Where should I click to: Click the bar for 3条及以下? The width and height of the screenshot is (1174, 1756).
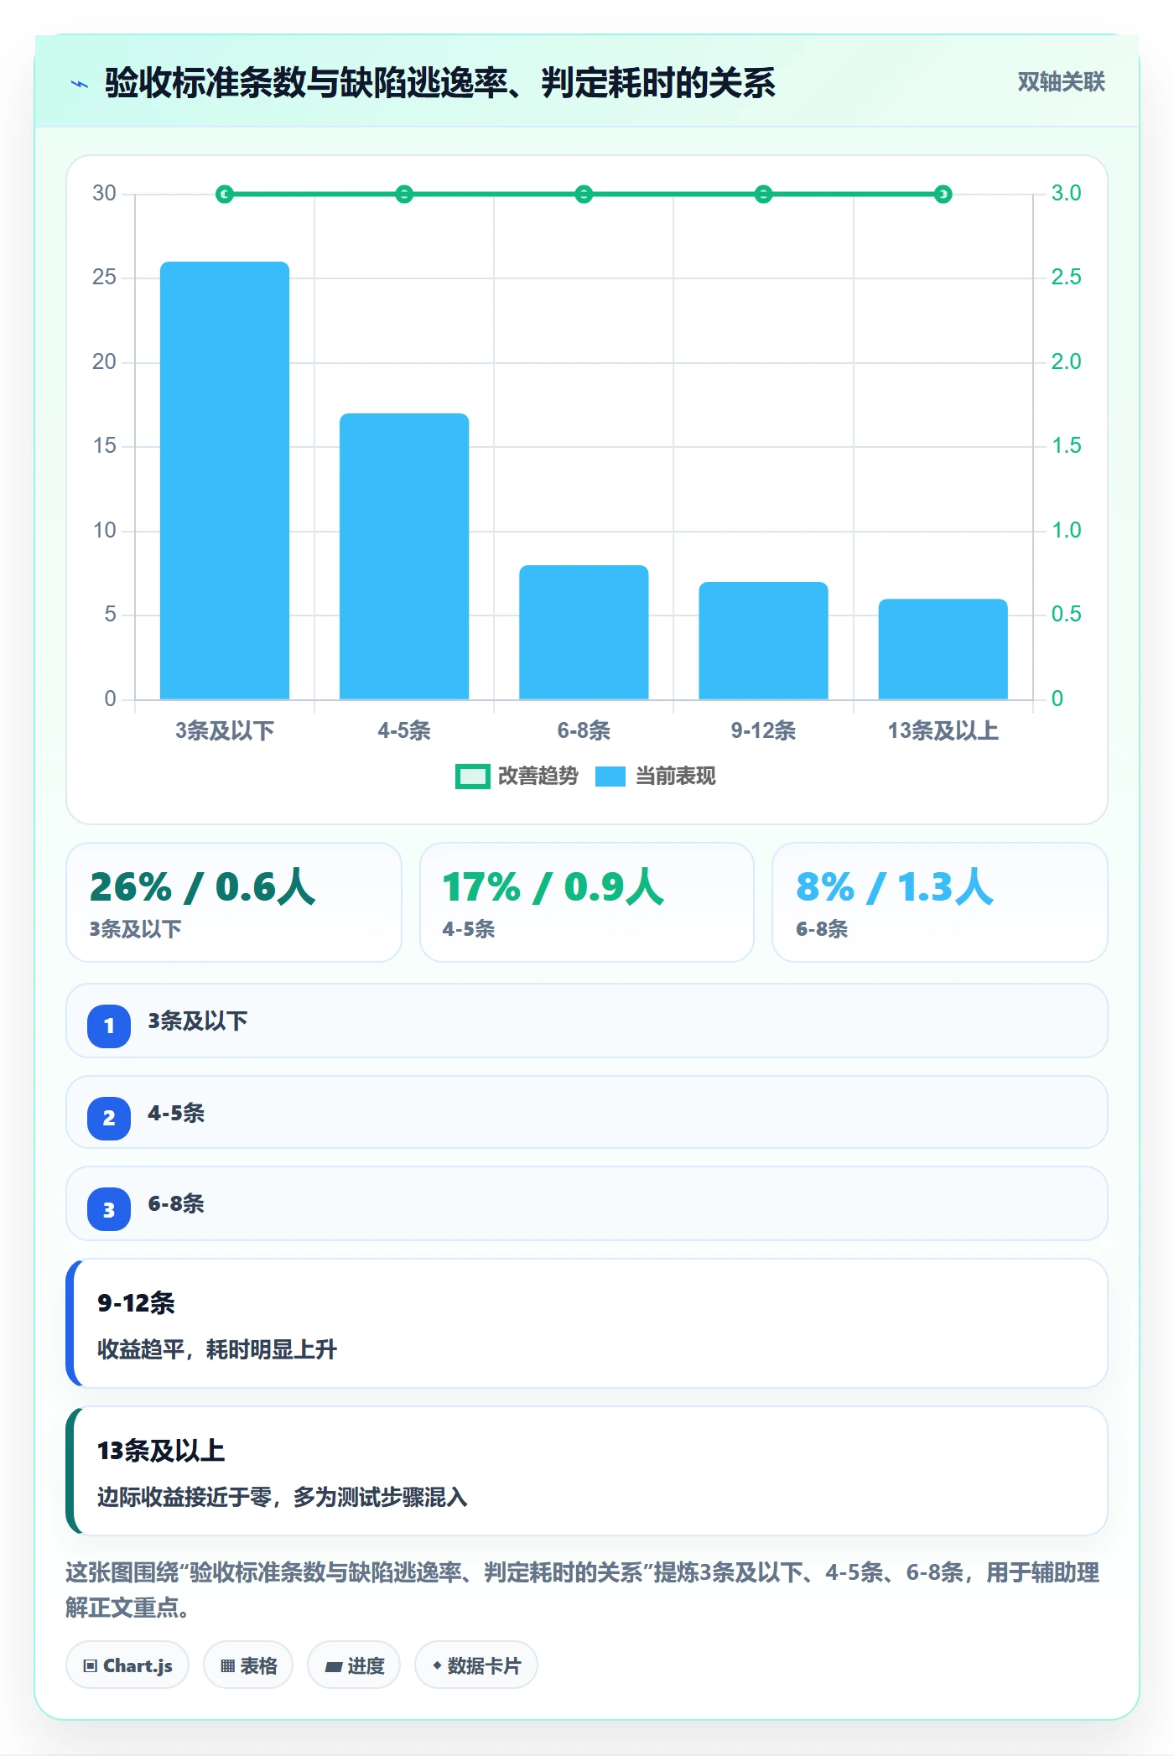point(225,481)
